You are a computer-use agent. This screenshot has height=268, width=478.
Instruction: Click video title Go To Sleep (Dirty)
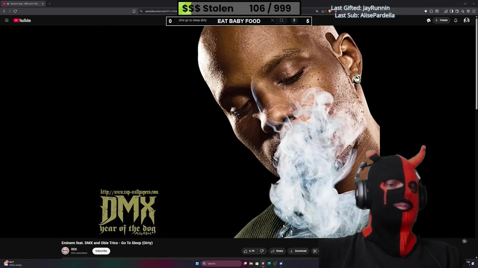(107, 243)
